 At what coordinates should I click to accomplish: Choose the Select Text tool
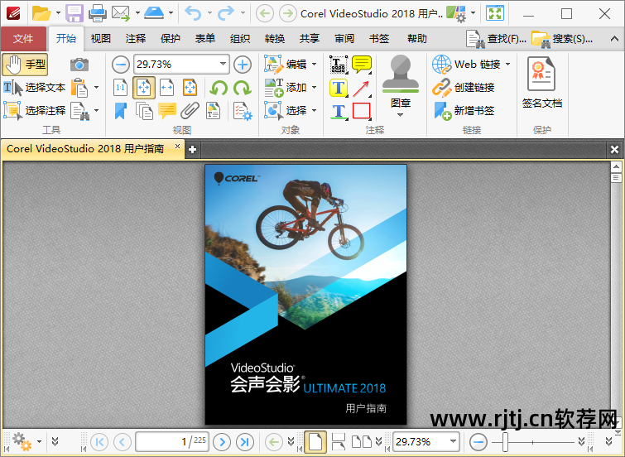(34, 87)
